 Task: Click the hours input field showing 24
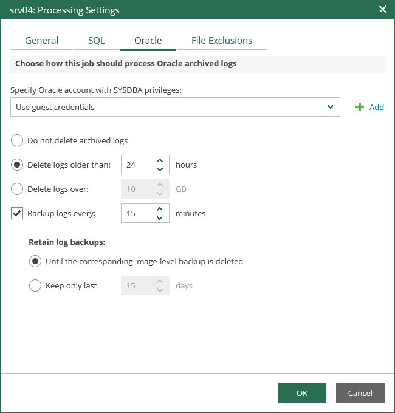click(137, 165)
